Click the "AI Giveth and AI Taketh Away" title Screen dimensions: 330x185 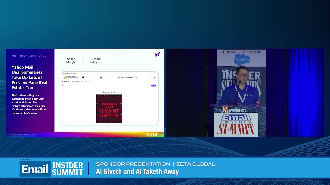[x=137, y=172]
